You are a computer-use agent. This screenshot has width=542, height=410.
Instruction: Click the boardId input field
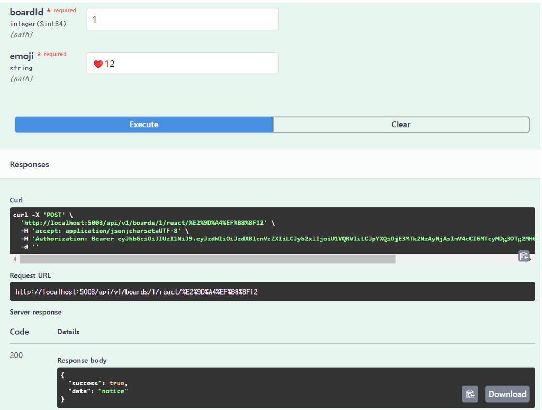pyautogui.click(x=182, y=20)
